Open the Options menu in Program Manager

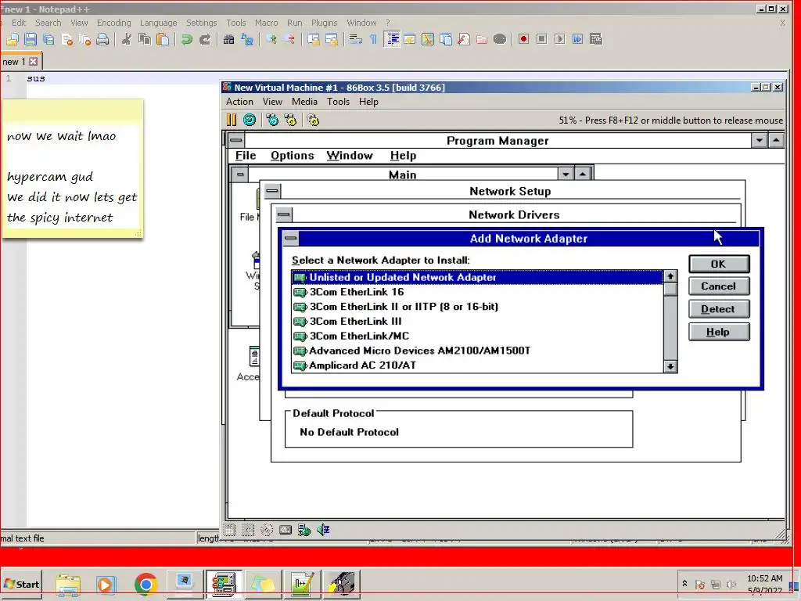pos(293,156)
